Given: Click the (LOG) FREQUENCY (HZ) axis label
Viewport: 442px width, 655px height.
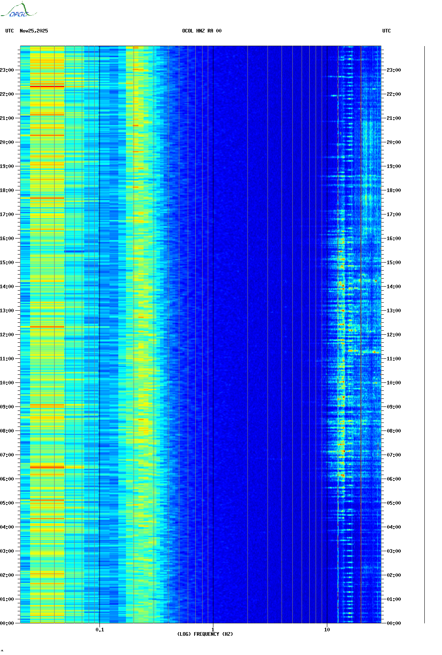Looking at the screenshot, I should (205, 634).
